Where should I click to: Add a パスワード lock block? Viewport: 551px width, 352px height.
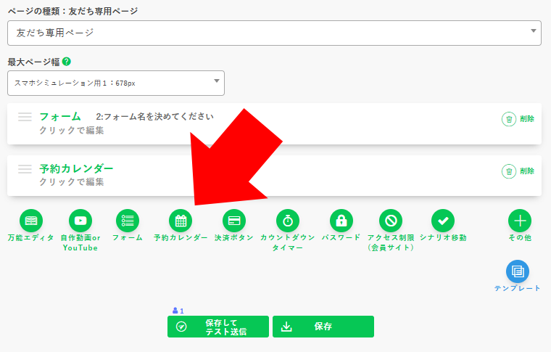click(x=341, y=221)
